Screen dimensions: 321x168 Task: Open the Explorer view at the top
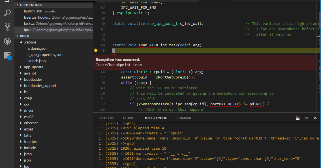coord(7,1)
